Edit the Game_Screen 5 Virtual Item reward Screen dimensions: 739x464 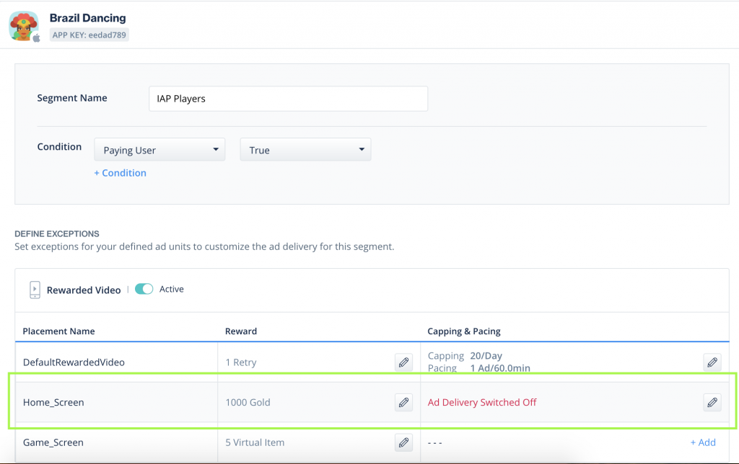[403, 442]
